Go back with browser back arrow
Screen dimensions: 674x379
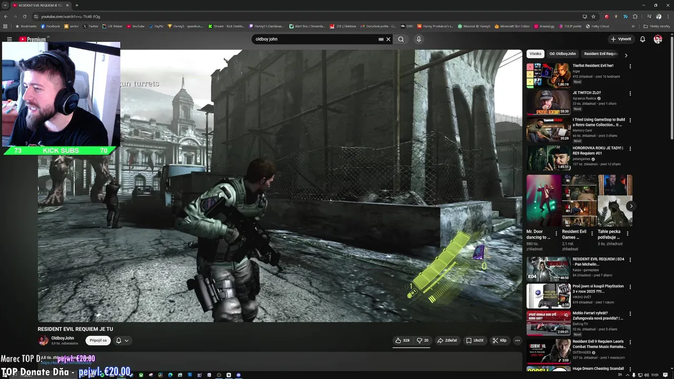[x=5, y=16]
